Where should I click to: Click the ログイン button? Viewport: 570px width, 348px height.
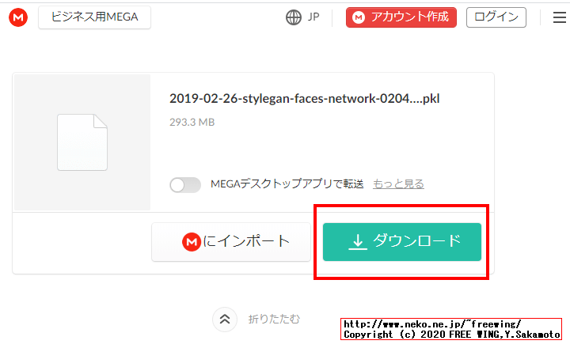click(496, 17)
